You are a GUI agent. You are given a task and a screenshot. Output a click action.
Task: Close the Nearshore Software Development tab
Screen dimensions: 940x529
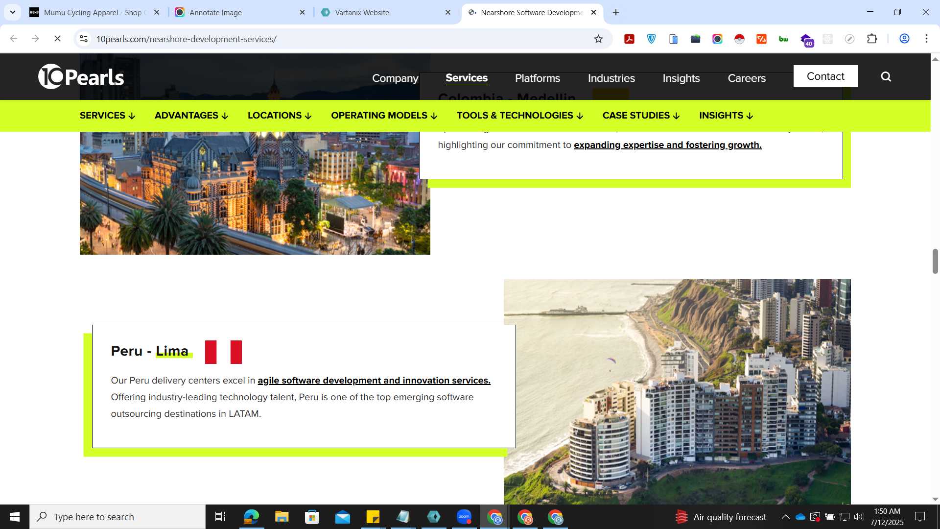click(593, 13)
